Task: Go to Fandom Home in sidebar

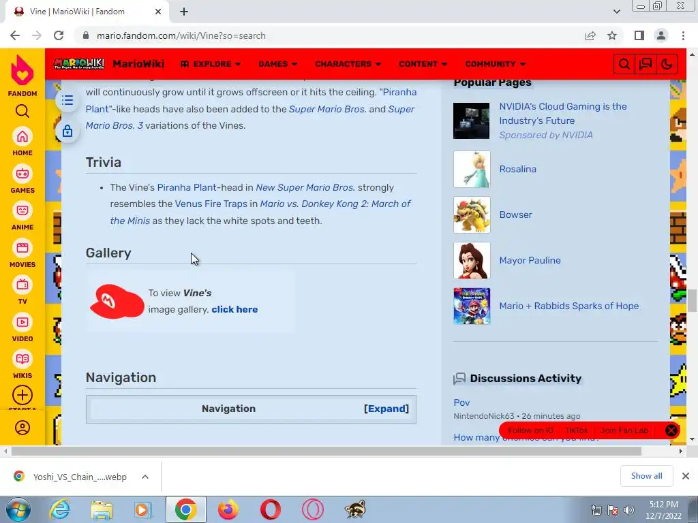Action: (x=22, y=142)
